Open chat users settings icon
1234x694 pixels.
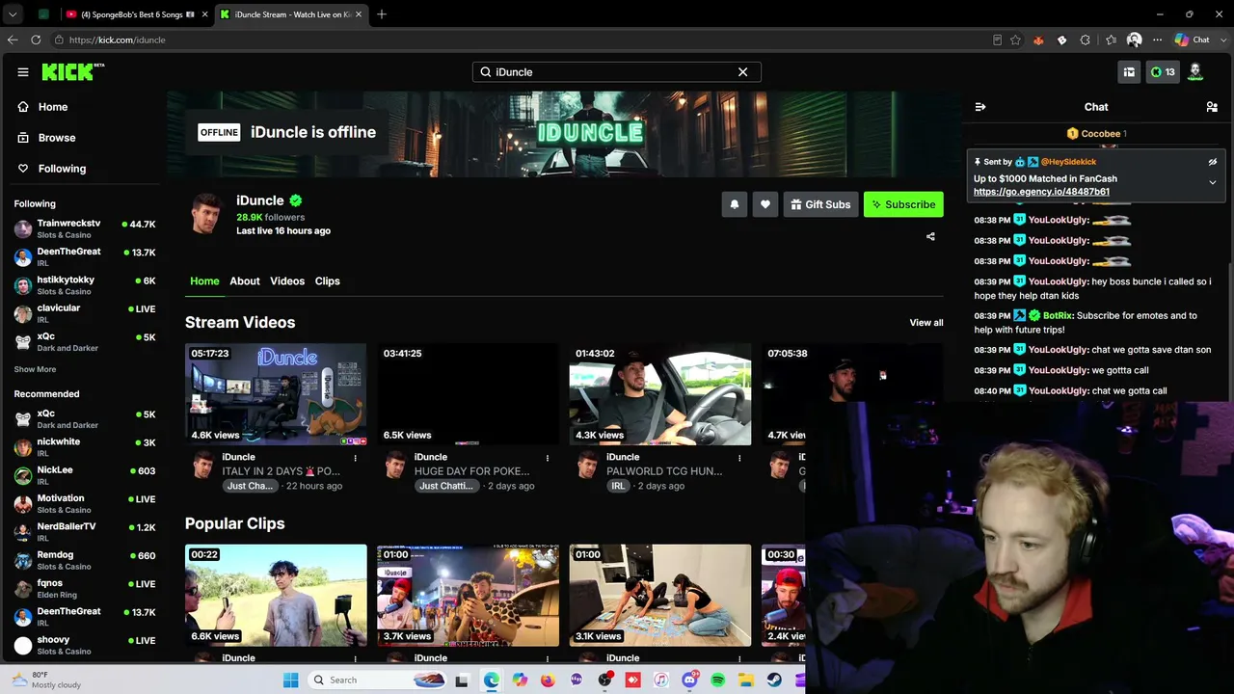pyautogui.click(x=1212, y=107)
